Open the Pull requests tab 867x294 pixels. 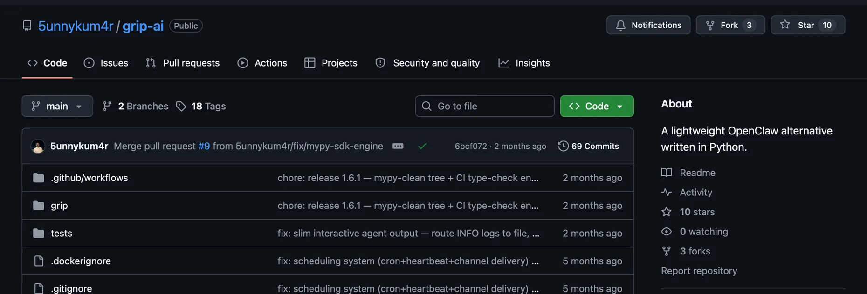[182, 63]
